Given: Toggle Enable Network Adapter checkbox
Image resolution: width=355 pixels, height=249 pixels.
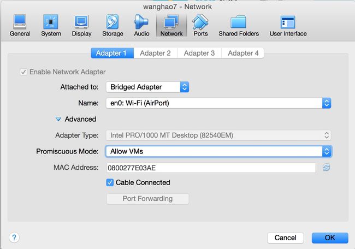Looking at the screenshot, I should click(23, 72).
